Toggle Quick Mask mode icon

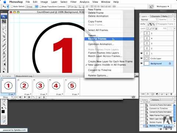(4, 117)
